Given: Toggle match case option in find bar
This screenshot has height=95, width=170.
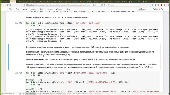Looking at the screenshot, I should coord(43,94).
